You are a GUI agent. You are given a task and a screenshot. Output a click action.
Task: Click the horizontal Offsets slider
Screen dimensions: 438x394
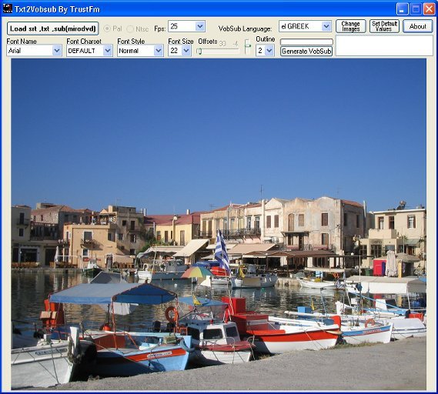(218, 51)
